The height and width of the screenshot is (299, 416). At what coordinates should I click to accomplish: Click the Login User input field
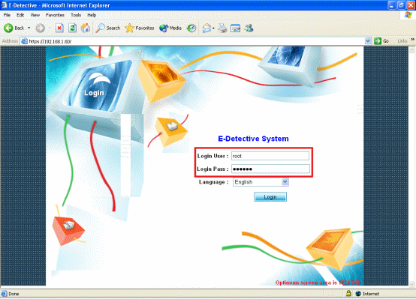(270, 156)
